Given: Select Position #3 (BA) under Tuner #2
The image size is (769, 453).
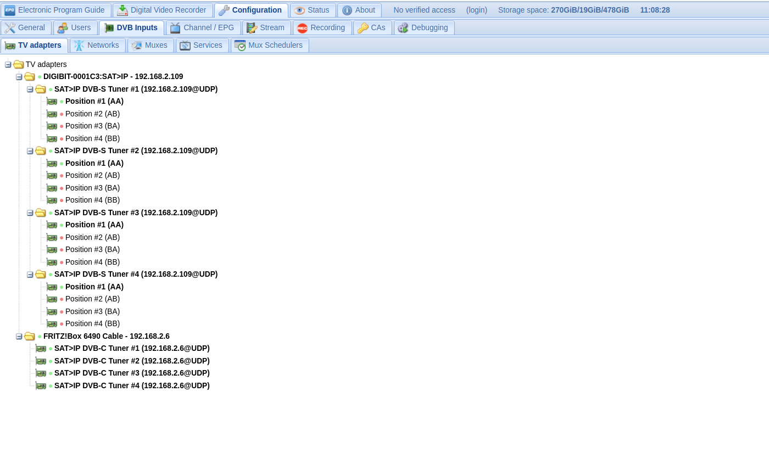Looking at the screenshot, I should pos(92,188).
